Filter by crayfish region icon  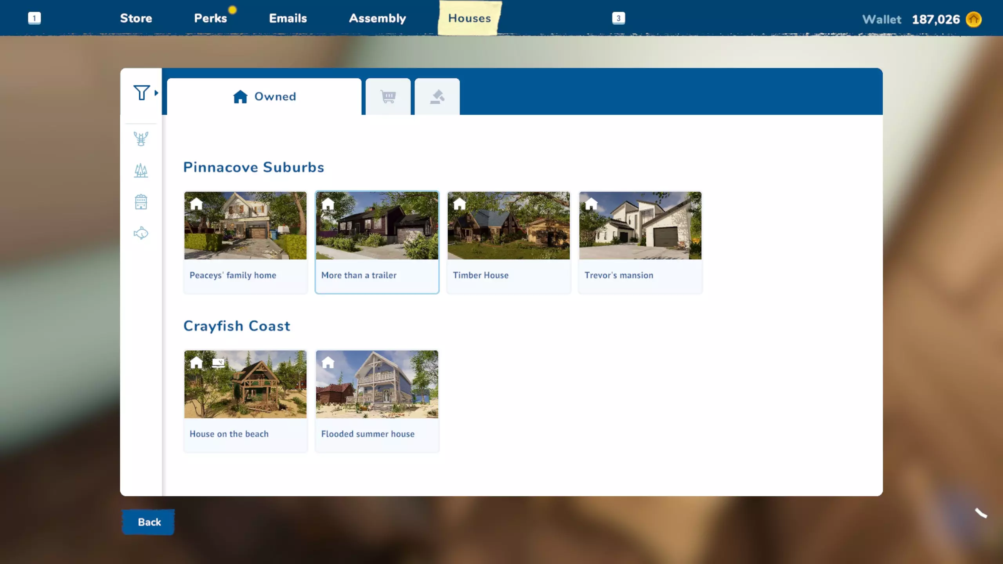(x=141, y=139)
